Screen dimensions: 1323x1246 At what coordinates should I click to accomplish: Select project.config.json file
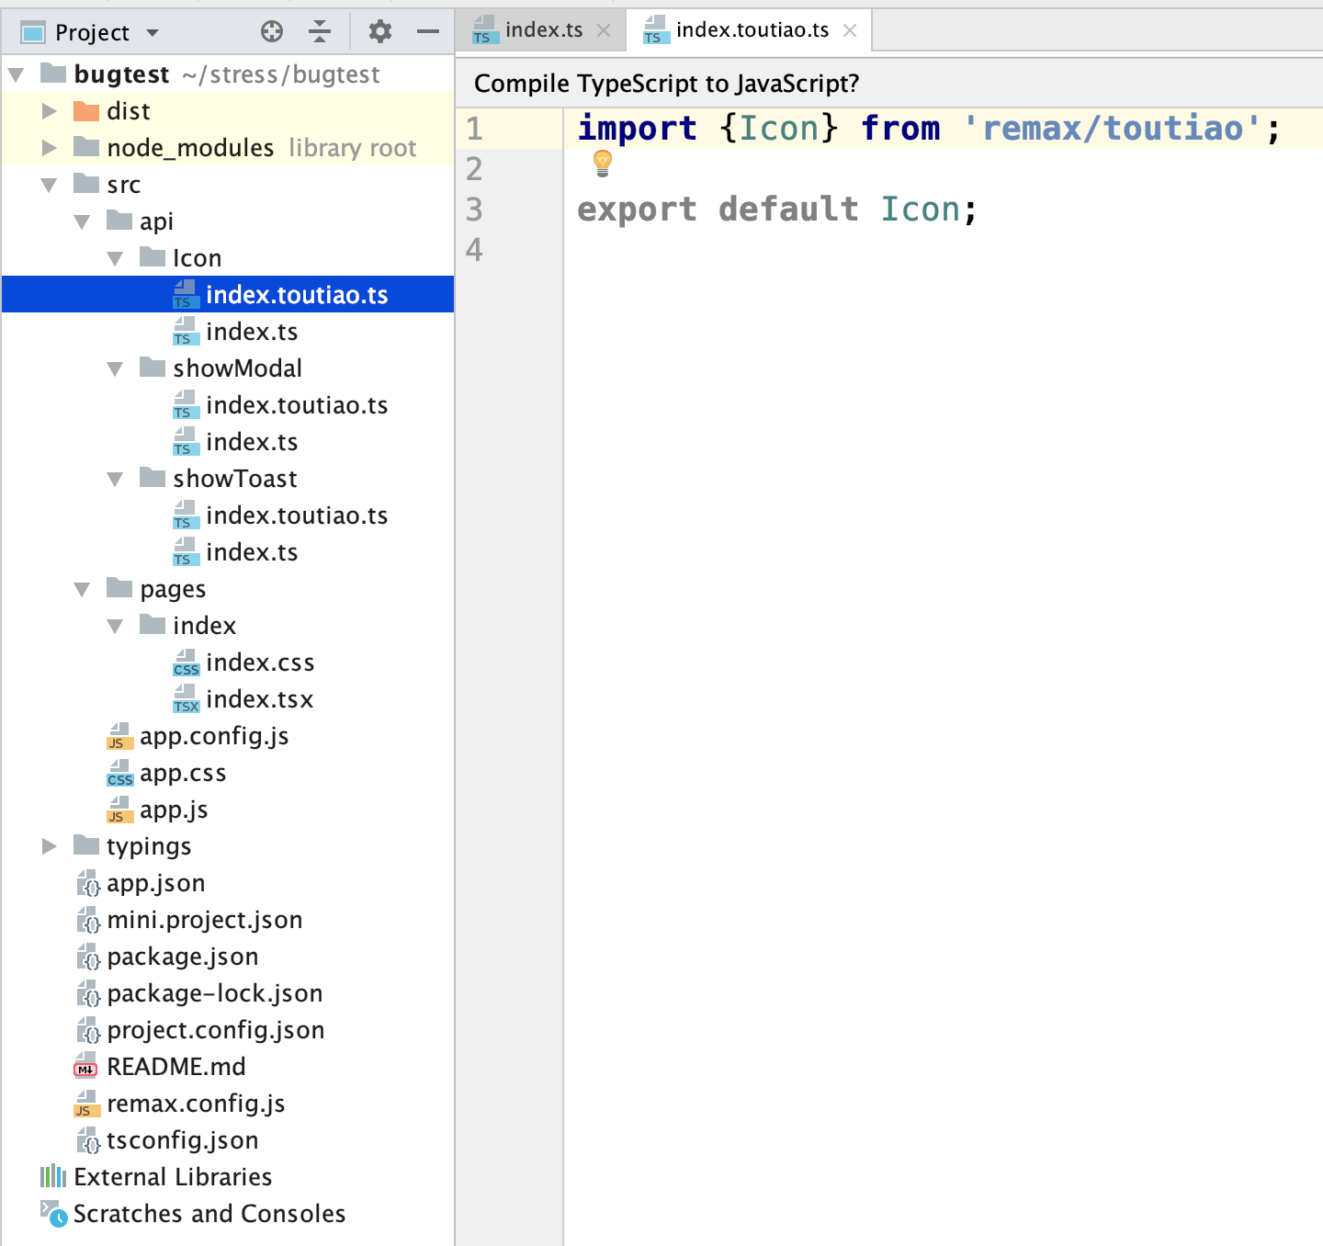pyautogui.click(x=216, y=1030)
